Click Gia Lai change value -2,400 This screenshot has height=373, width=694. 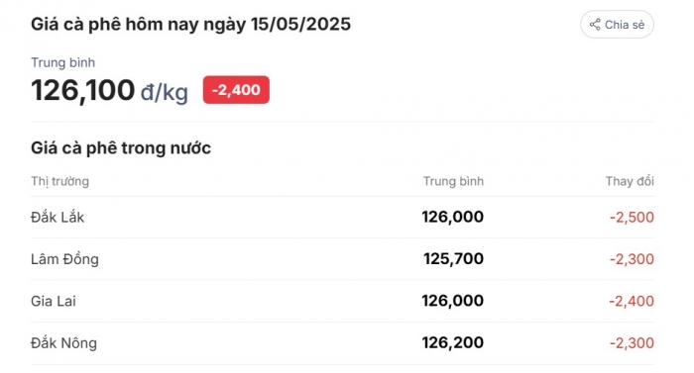click(632, 301)
